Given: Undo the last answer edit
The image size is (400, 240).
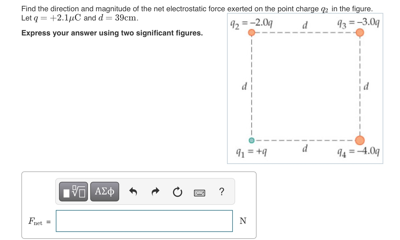Looking at the screenshot, I should click(x=133, y=191).
